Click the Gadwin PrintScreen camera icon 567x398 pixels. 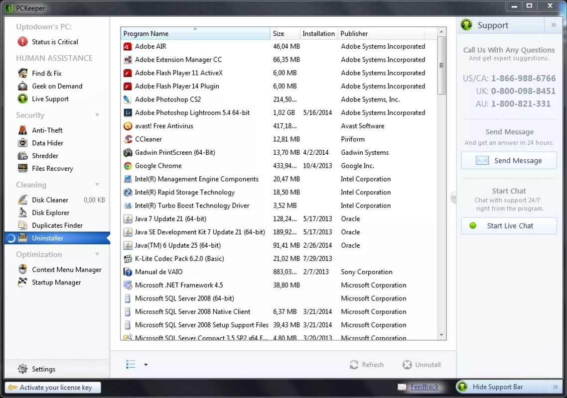(128, 152)
